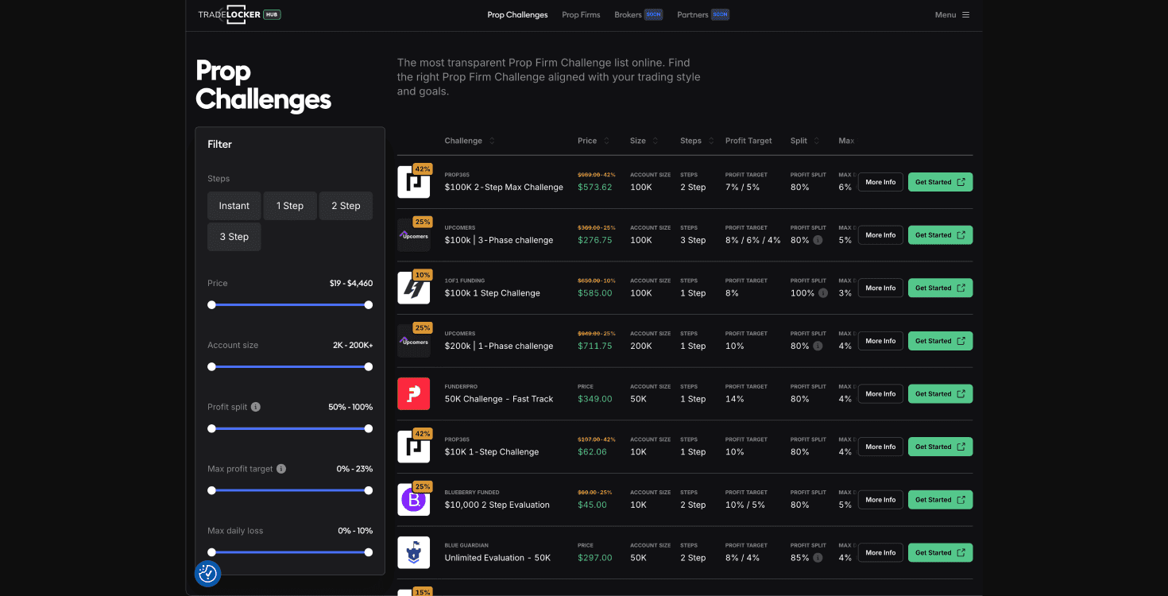Click Get Started for $100k 1 Step Challenge
This screenshot has height=596, width=1168.
coord(940,288)
